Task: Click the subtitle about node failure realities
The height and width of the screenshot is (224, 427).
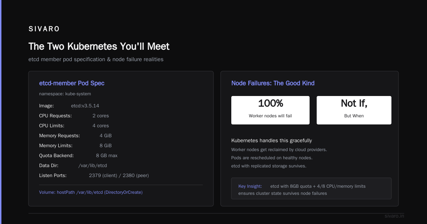Action: (96, 59)
